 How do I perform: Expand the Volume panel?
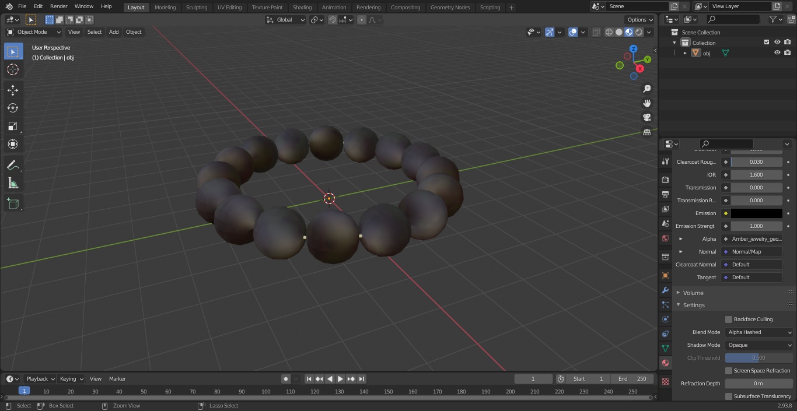pyautogui.click(x=693, y=293)
